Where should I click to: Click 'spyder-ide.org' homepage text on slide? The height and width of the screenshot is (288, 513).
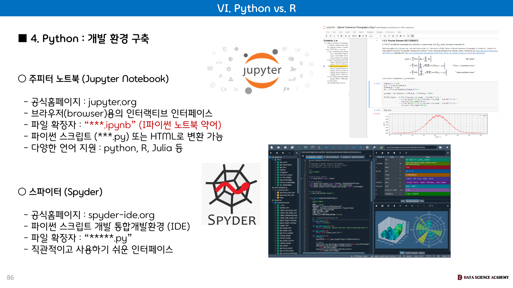pyautogui.click(x=121, y=215)
